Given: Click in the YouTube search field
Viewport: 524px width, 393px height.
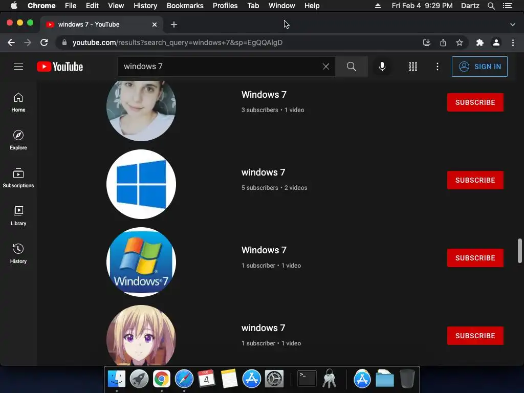Looking at the screenshot, I should coord(221,67).
